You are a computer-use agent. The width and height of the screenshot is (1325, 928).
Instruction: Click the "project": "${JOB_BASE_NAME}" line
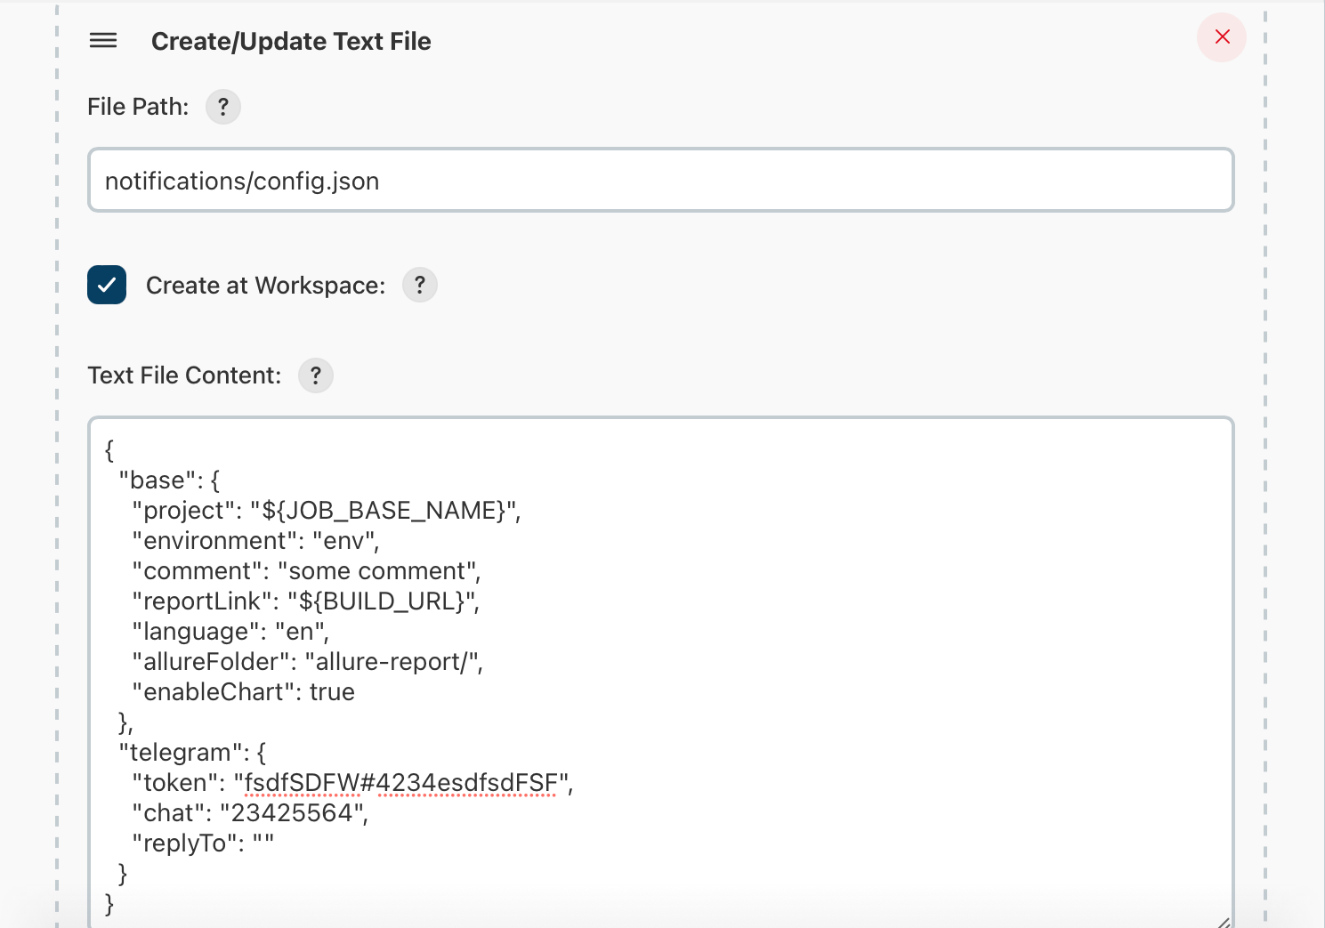327,511
